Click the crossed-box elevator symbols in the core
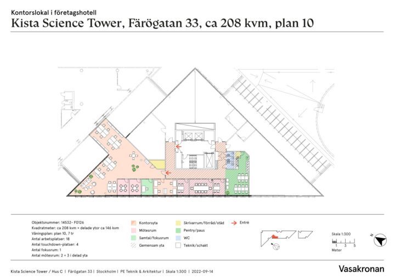395x279 pixels. point(194,136)
